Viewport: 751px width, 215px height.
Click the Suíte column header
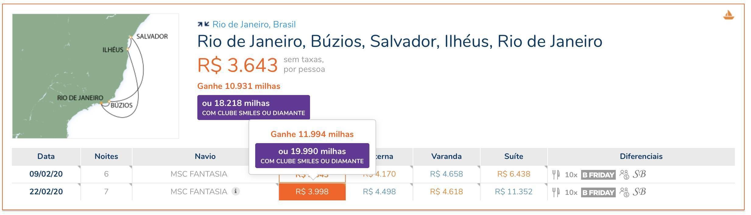pos(514,156)
